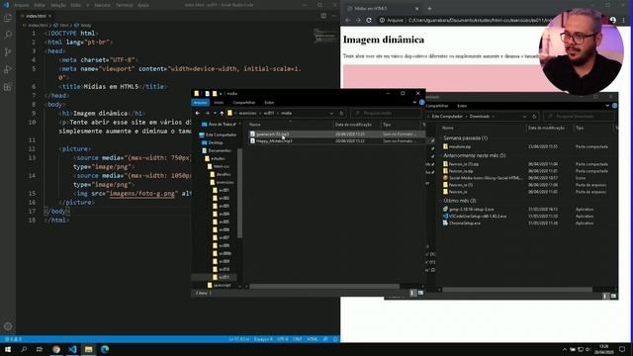Open Exibir tab in media Explorer window
This screenshot has height=356, width=633.
269,103
